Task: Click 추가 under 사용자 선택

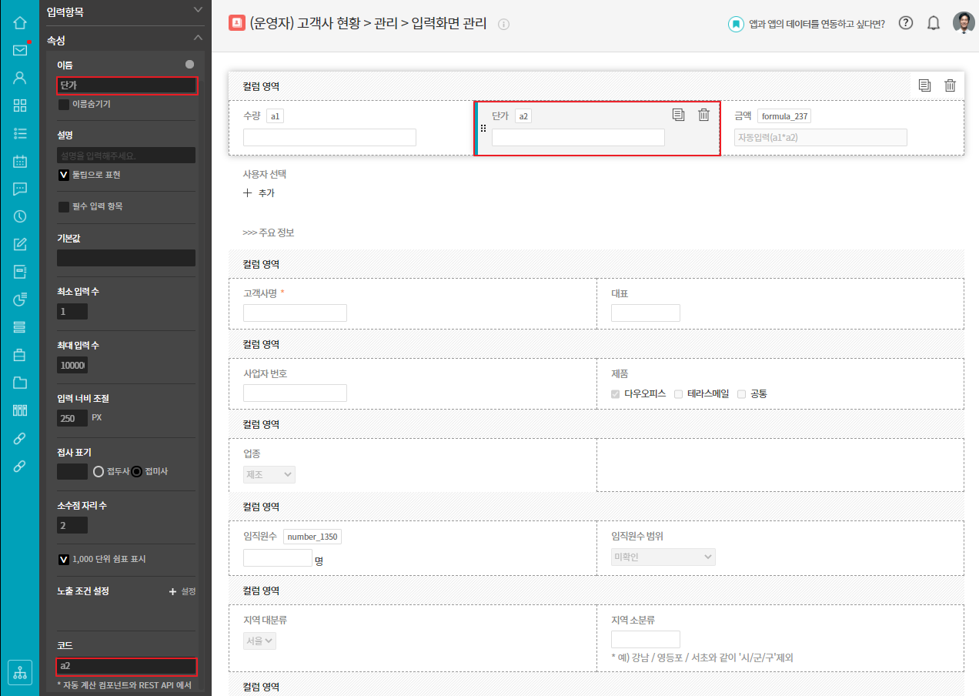Action: click(259, 193)
